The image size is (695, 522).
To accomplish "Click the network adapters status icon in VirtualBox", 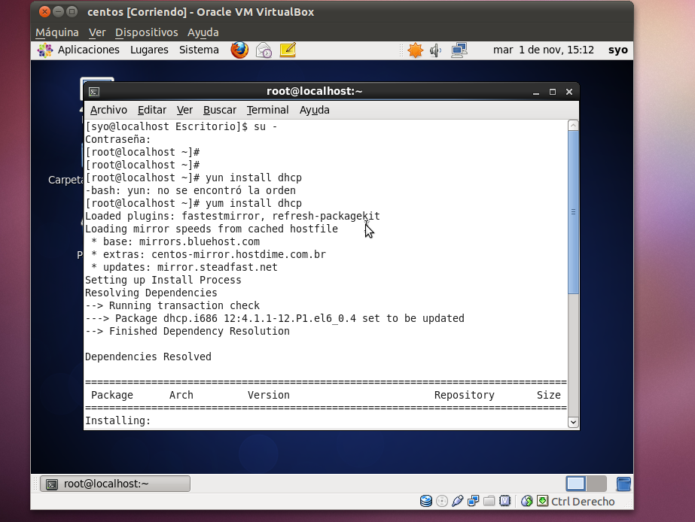I will (x=473, y=500).
